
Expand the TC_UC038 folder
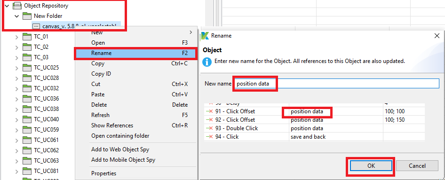click(17, 109)
